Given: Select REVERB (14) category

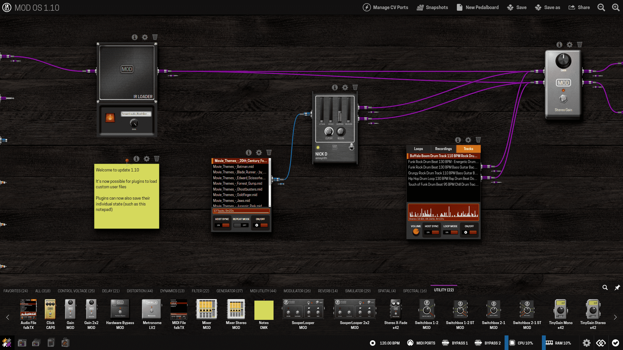Looking at the screenshot, I should pos(328,291).
